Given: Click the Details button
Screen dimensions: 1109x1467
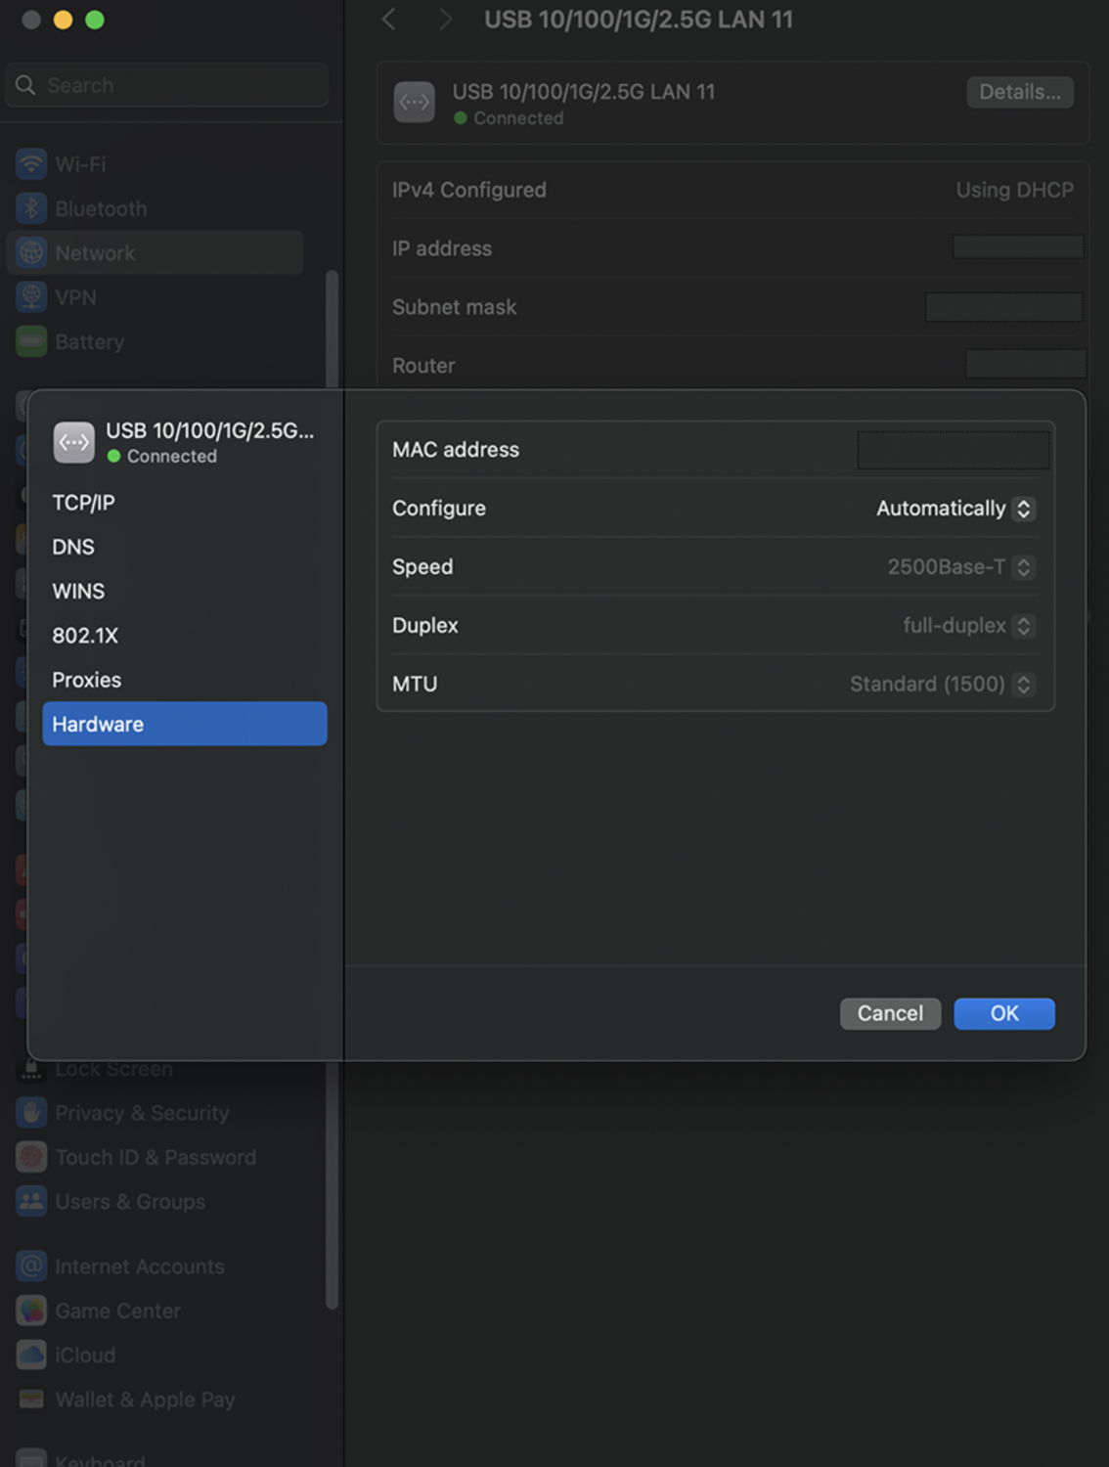Looking at the screenshot, I should (x=1019, y=92).
